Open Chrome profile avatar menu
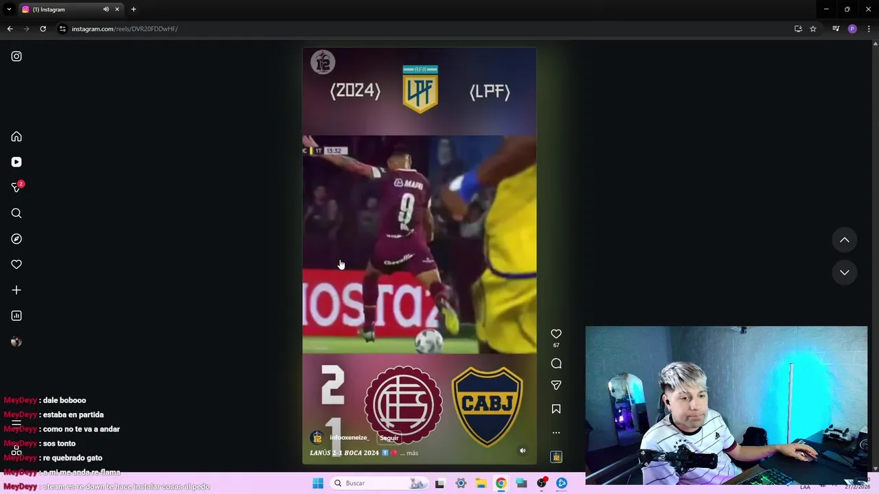 click(x=852, y=29)
